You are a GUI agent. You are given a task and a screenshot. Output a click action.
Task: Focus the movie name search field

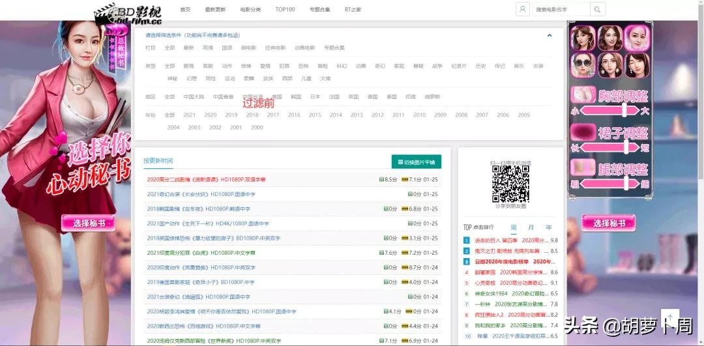tap(561, 9)
